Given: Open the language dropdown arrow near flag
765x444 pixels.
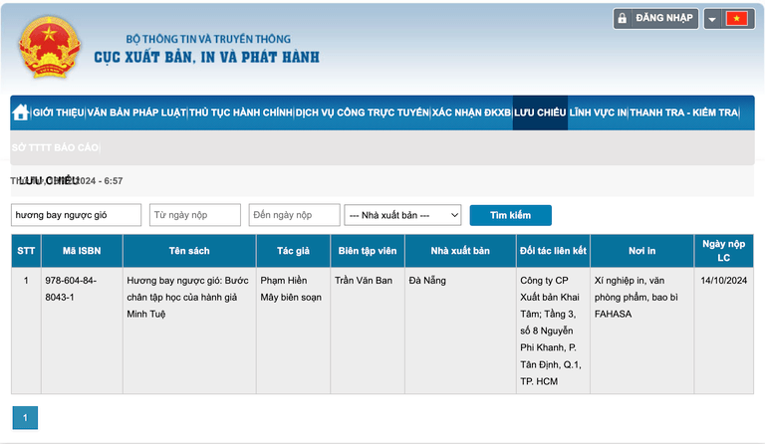Looking at the screenshot, I should point(712,19).
